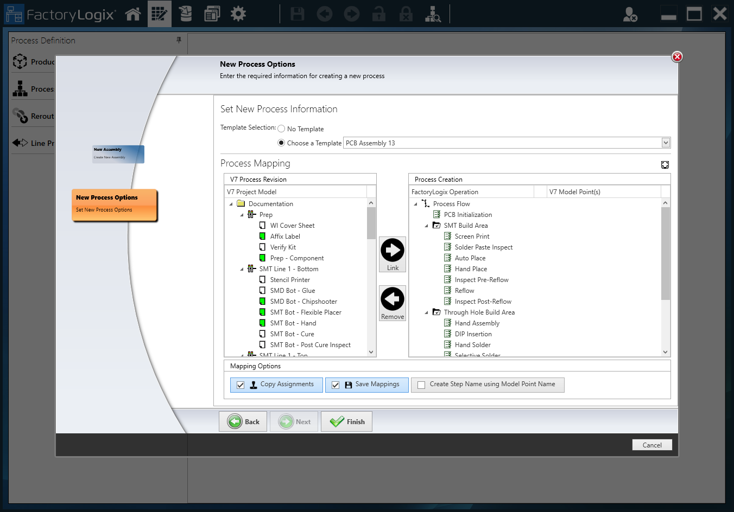Open the FactoryLogix Home screen

tap(133, 14)
